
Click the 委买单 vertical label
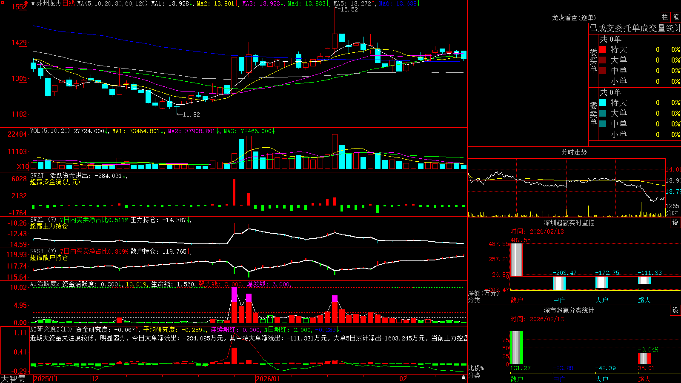click(593, 60)
